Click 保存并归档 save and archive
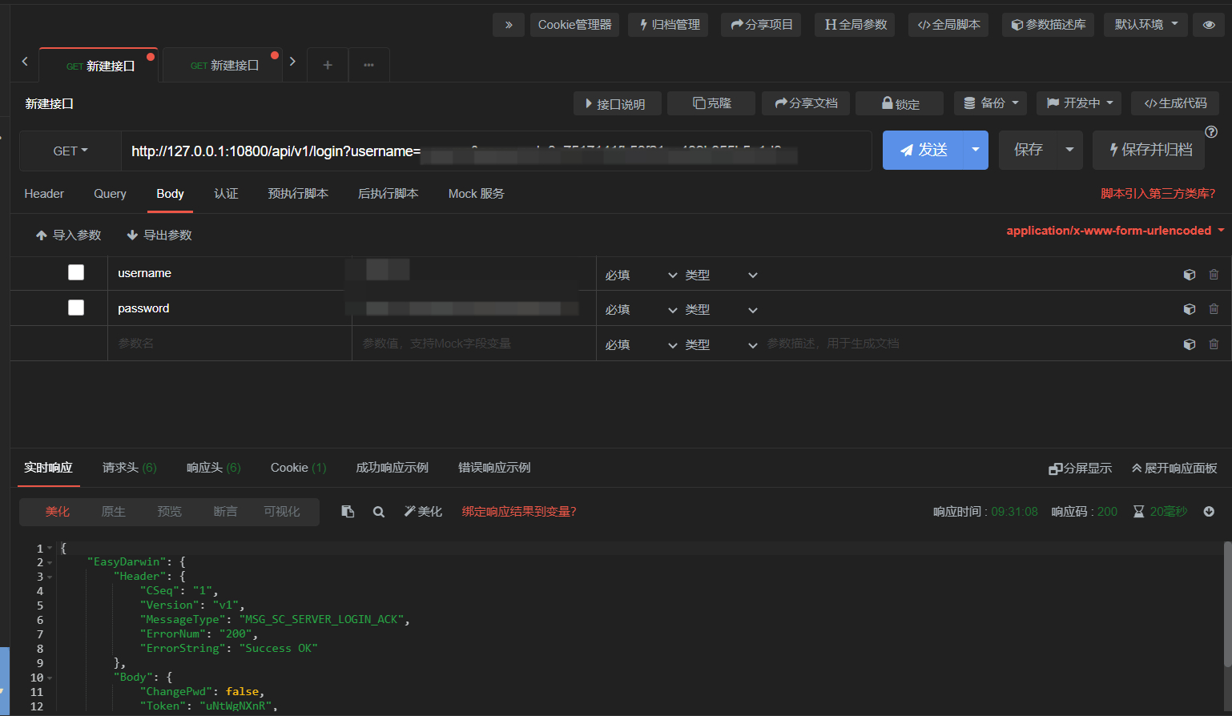 pyautogui.click(x=1149, y=150)
